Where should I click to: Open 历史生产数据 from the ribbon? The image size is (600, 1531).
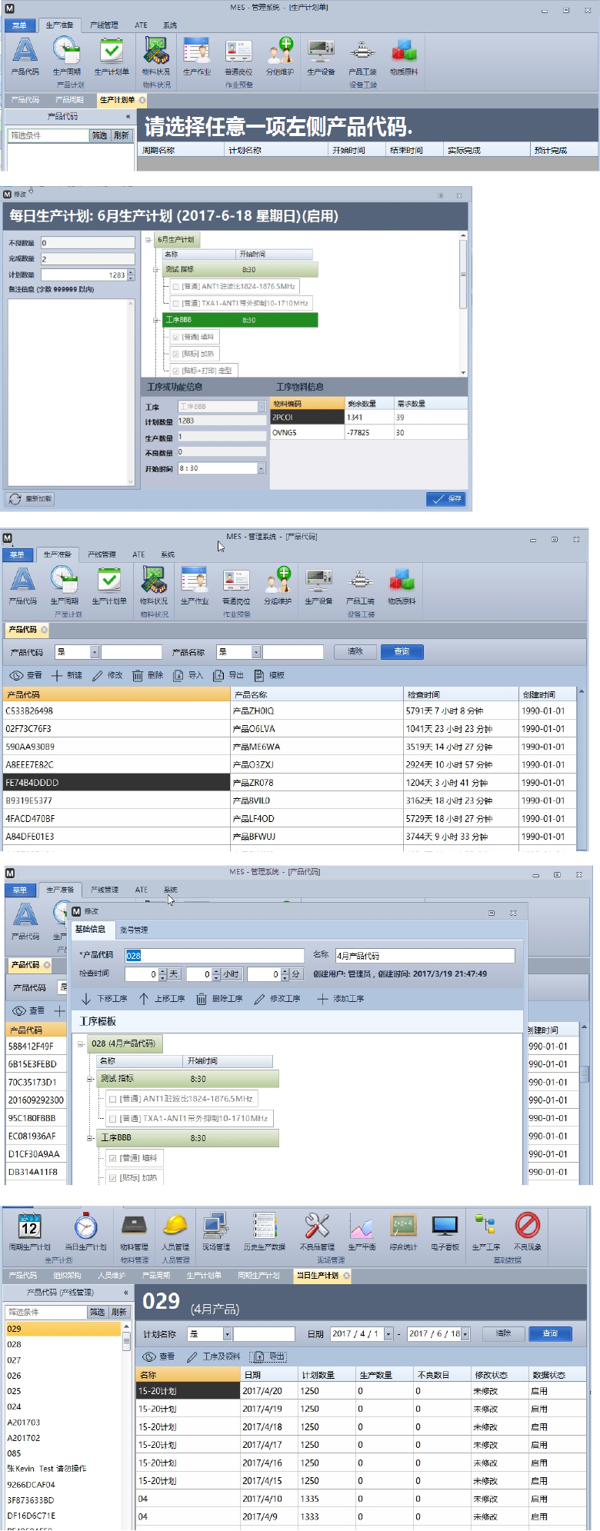(265, 1229)
